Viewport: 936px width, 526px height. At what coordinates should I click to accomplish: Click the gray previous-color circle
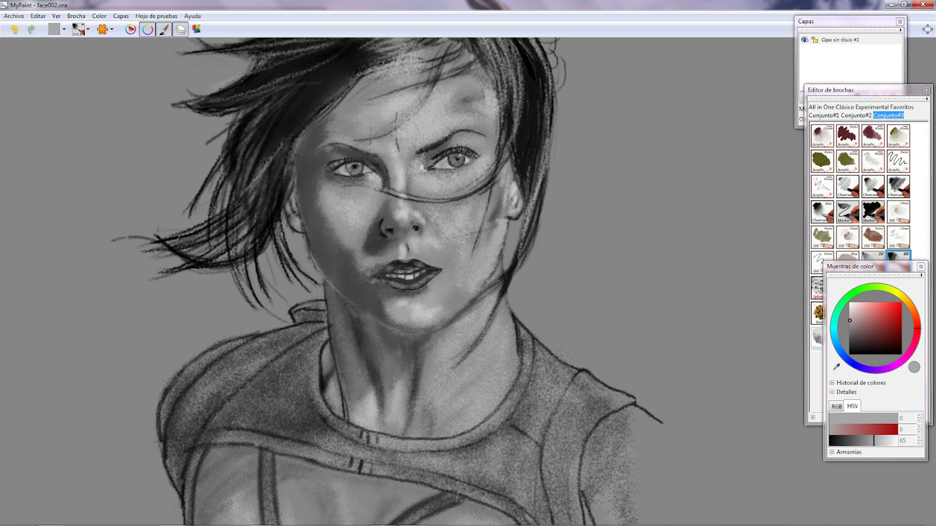point(914,367)
